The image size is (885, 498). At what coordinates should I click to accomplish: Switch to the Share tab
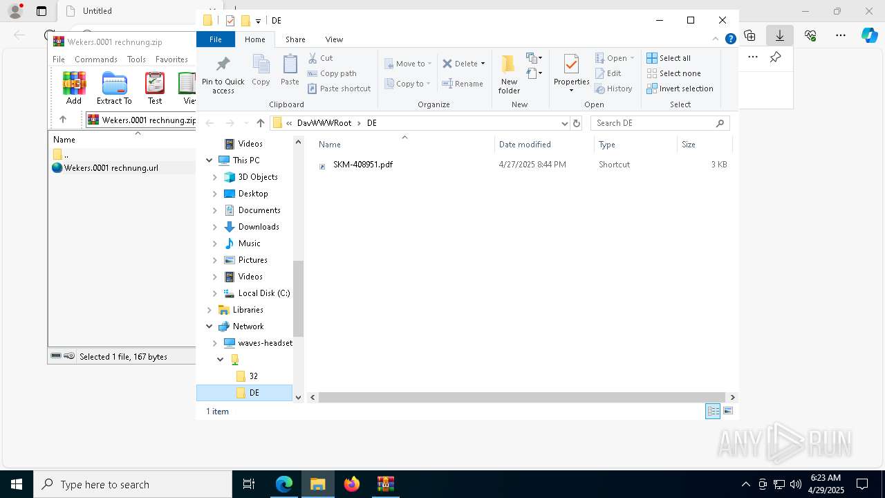pos(295,39)
